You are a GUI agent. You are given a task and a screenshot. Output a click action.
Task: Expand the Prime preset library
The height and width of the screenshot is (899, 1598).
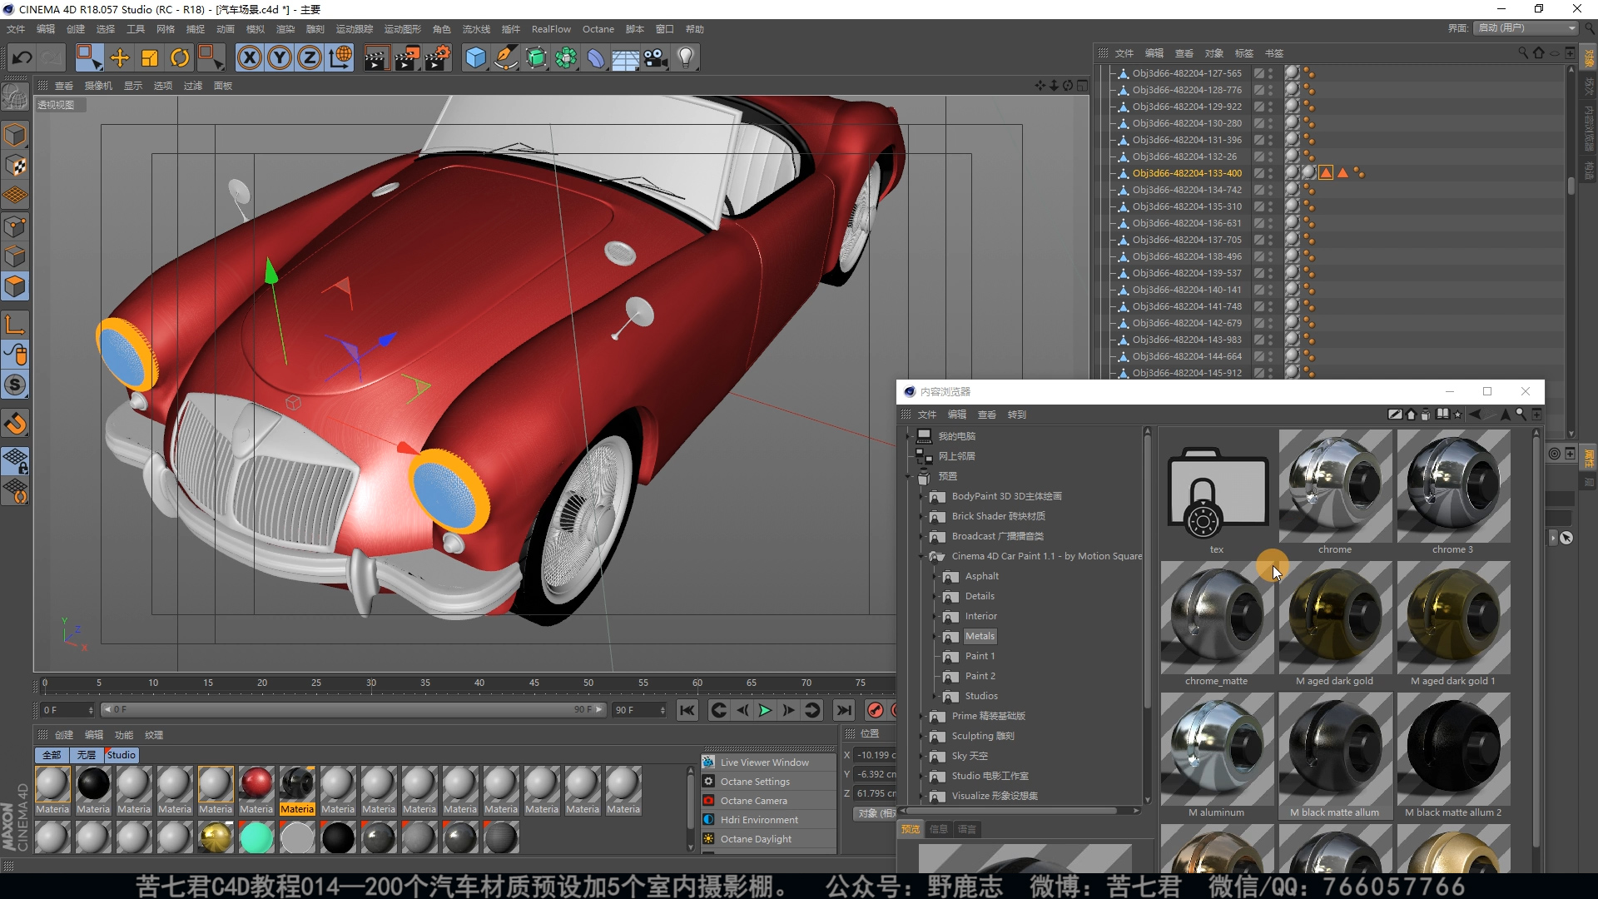pos(921,716)
